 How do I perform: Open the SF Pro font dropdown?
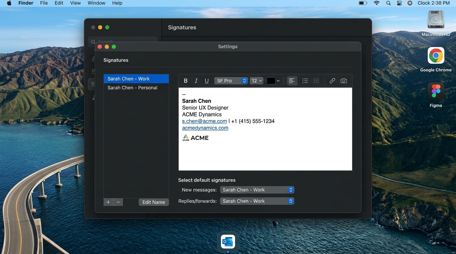pyautogui.click(x=231, y=81)
